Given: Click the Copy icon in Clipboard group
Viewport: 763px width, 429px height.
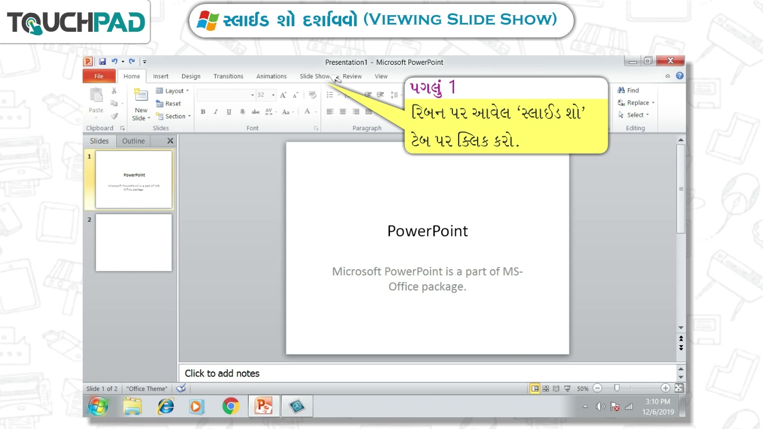Looking at the screenshot, I should [114, 103].
